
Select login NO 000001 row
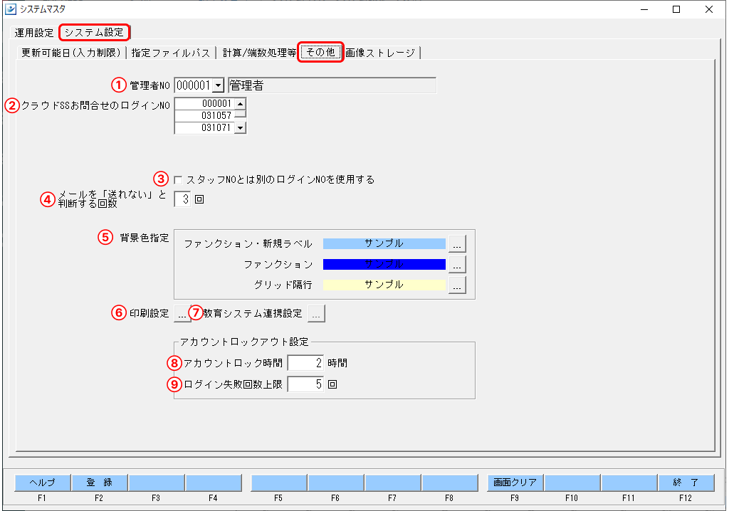point(204,103)
